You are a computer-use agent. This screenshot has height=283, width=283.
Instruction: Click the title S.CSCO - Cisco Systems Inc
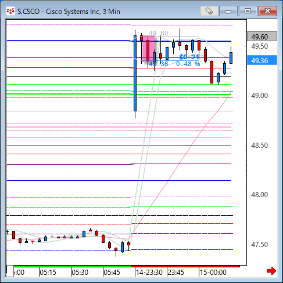69,12
